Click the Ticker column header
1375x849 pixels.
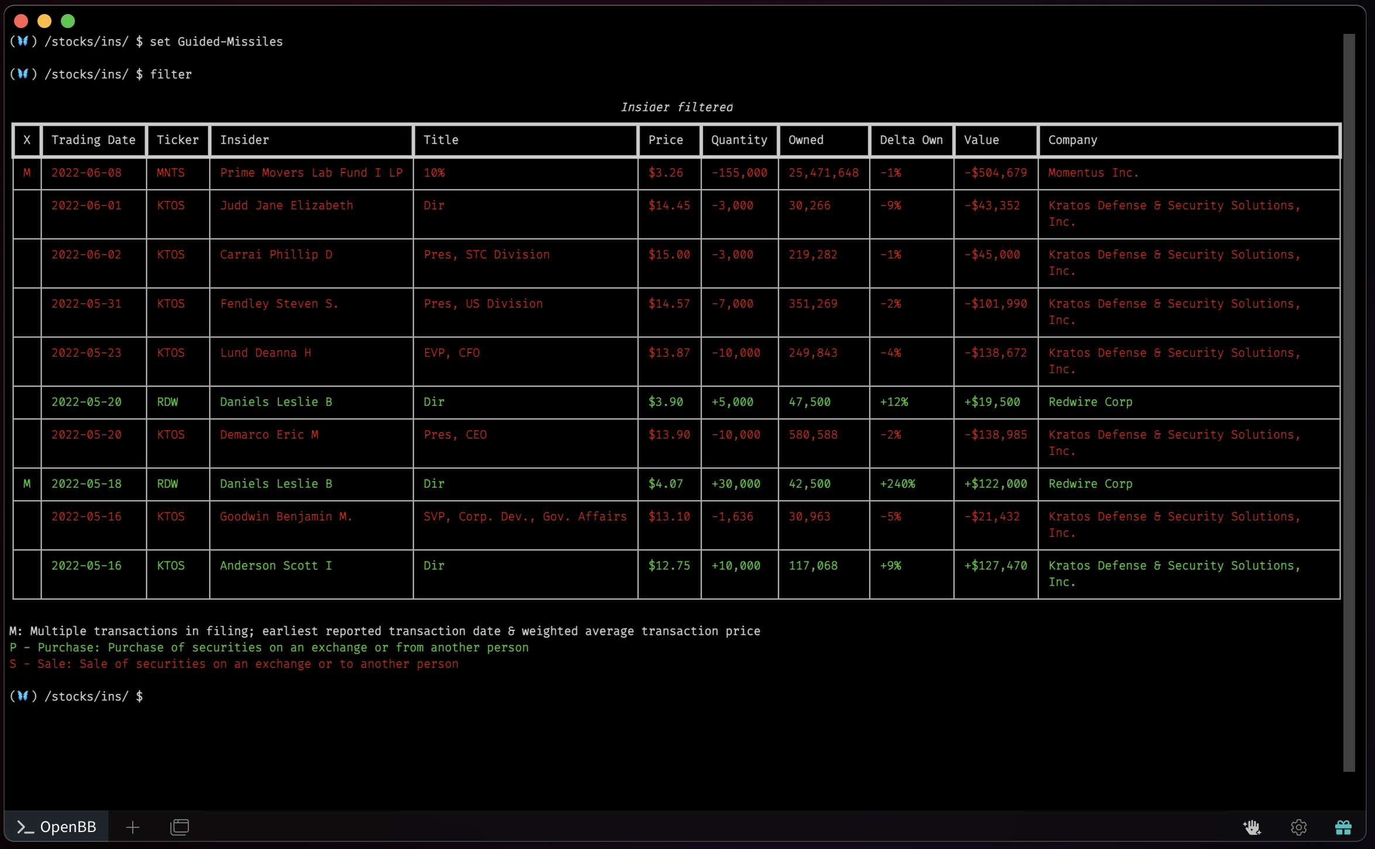(x=178, y=140)
